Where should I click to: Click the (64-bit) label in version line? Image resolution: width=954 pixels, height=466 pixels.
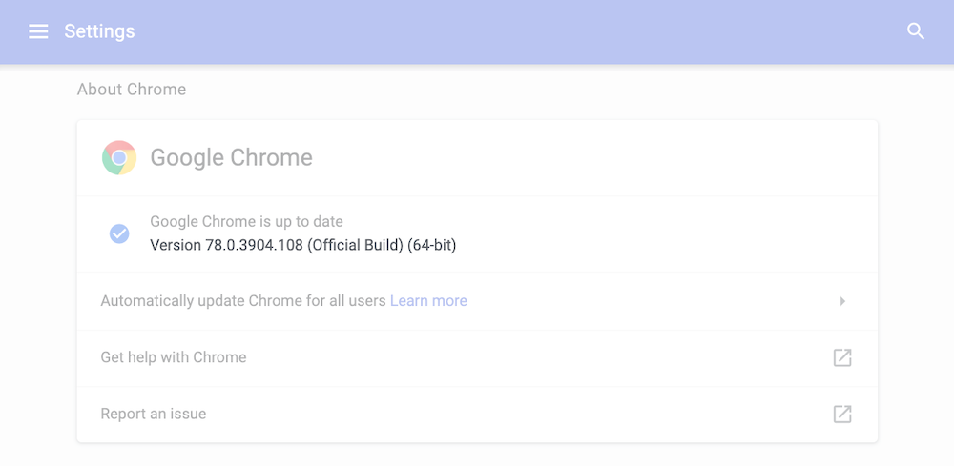[x=432, y=245]
